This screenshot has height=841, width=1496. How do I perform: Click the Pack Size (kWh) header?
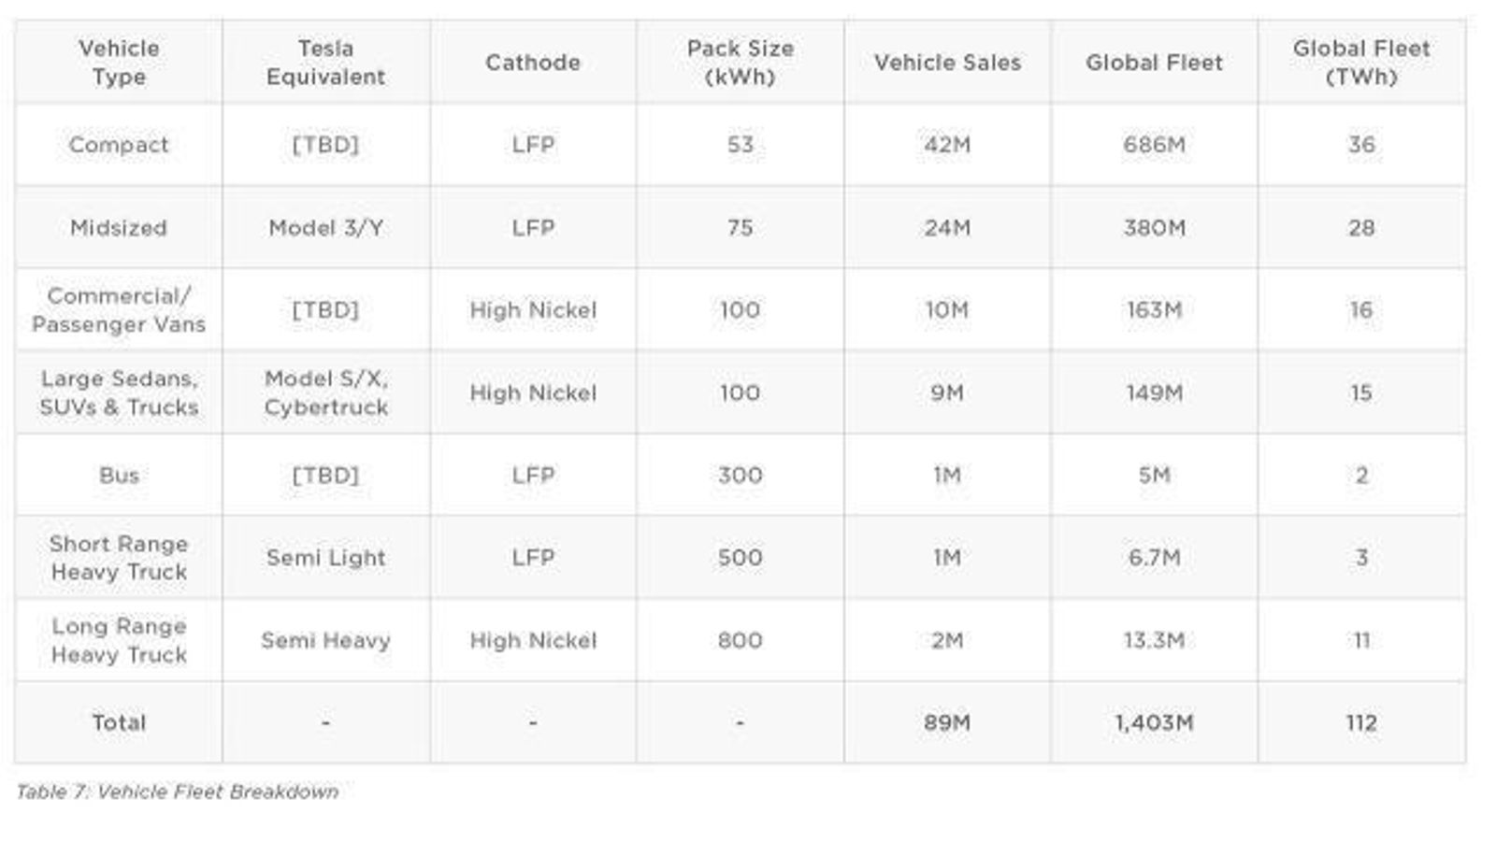point(740,62)
